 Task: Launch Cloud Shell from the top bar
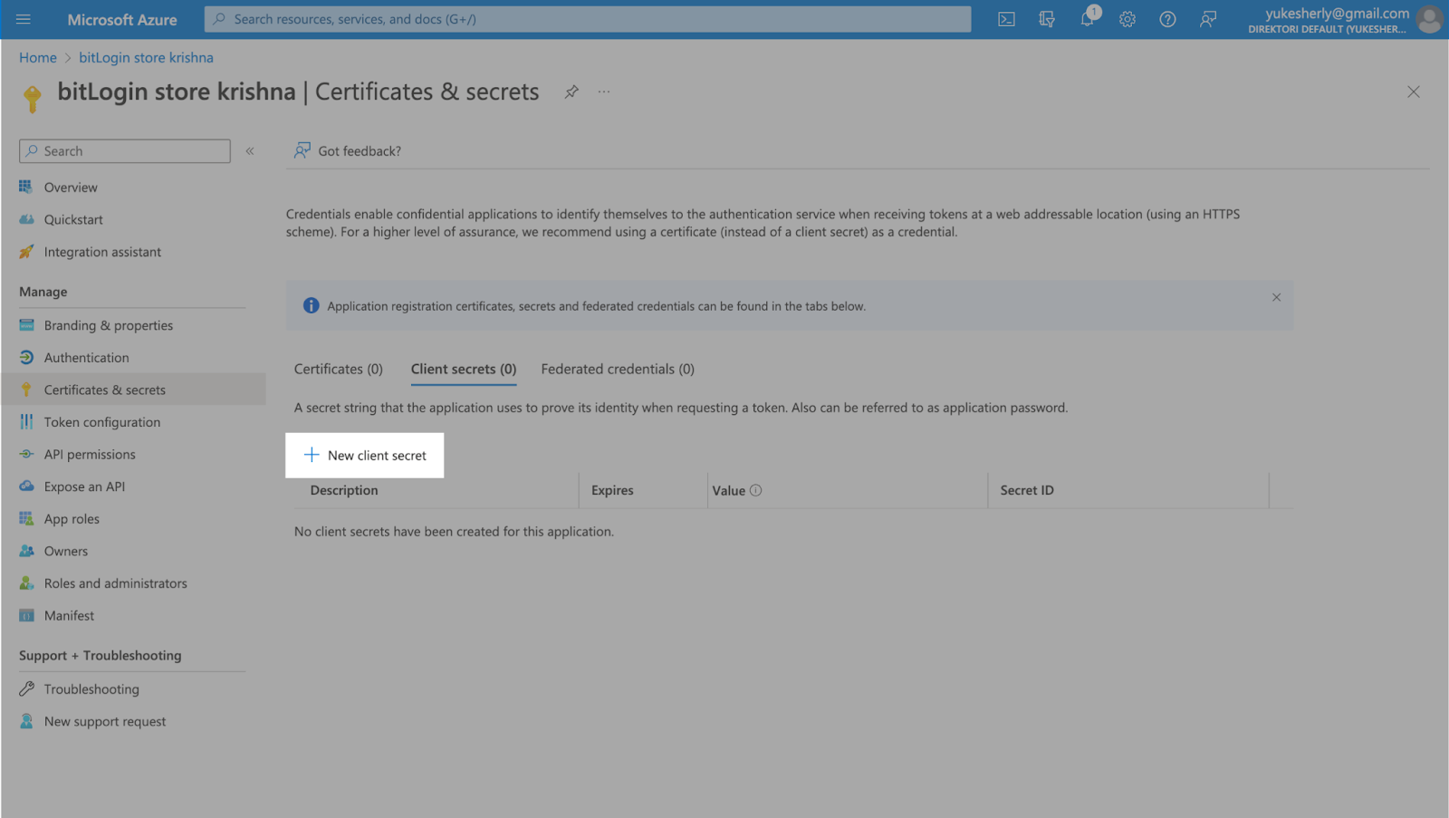1006,19
